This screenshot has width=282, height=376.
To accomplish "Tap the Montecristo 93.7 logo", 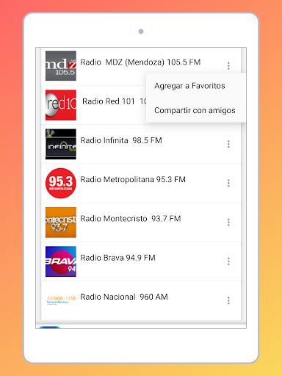I will 61,223.
